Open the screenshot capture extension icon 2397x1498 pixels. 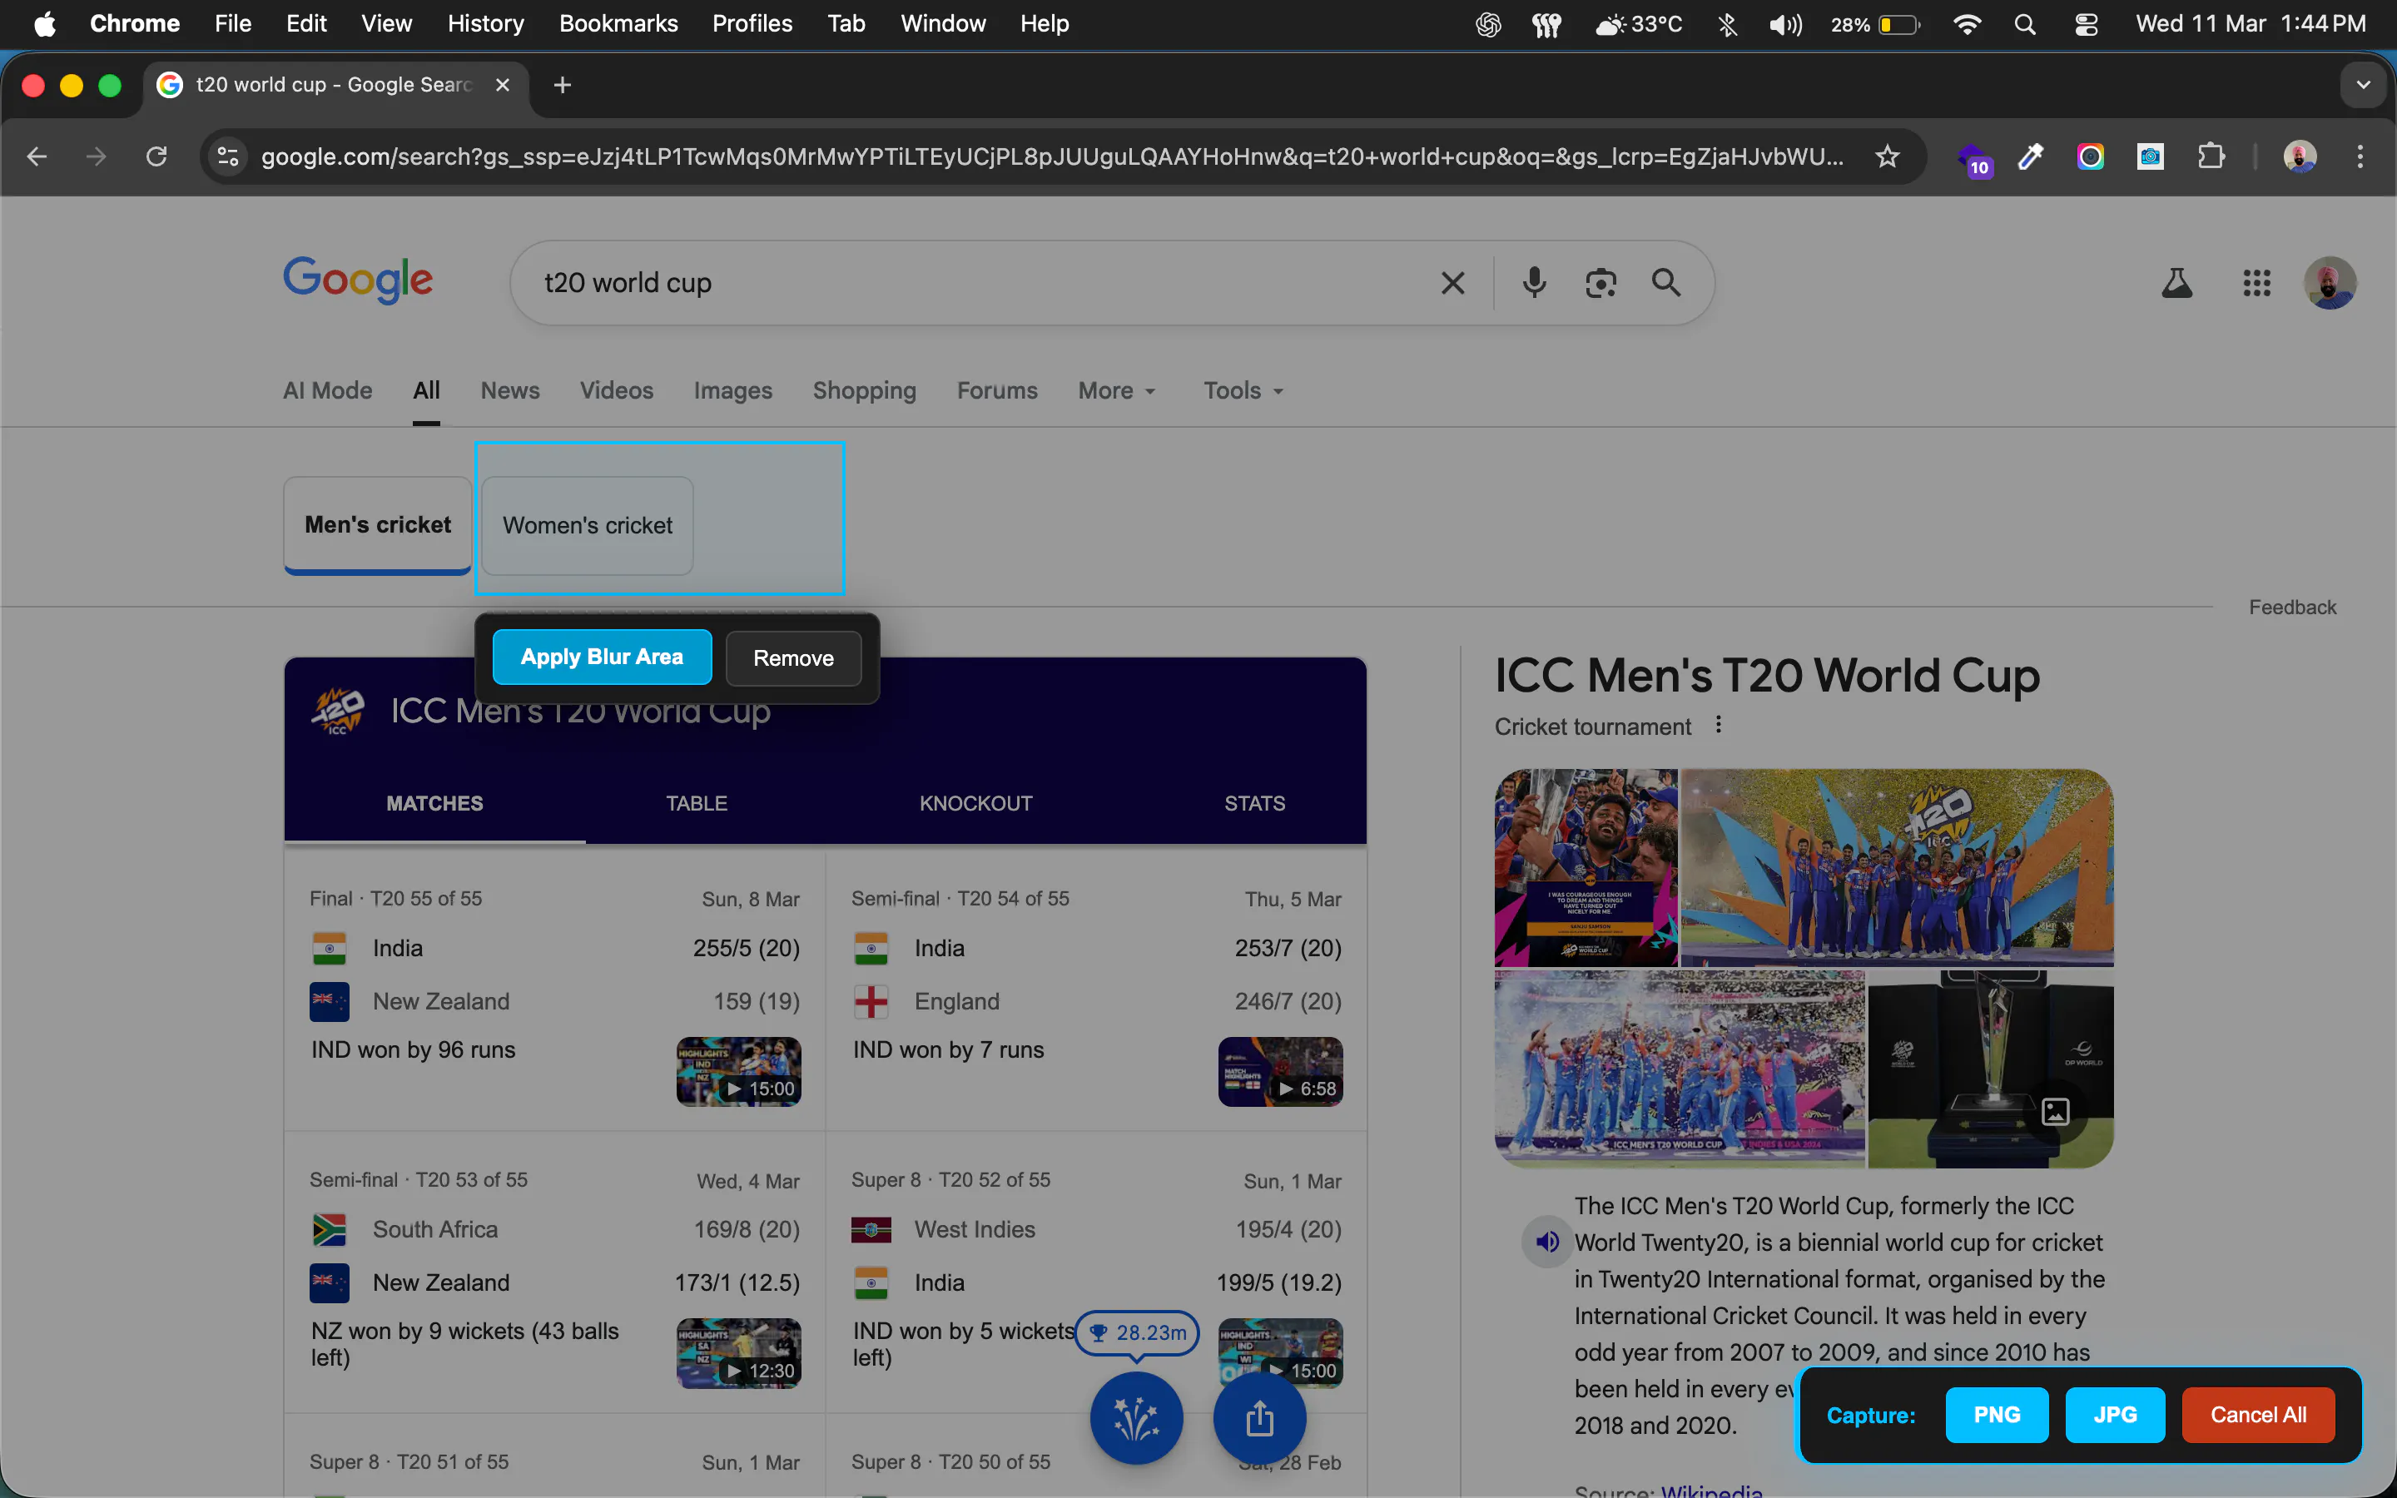2151,156
